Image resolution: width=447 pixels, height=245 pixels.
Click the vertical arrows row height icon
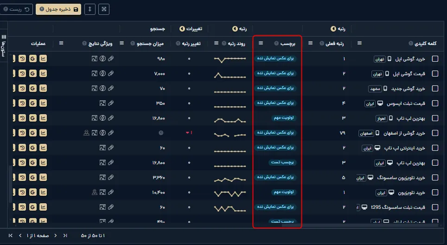pyautogui.click(x=90, y=9)
